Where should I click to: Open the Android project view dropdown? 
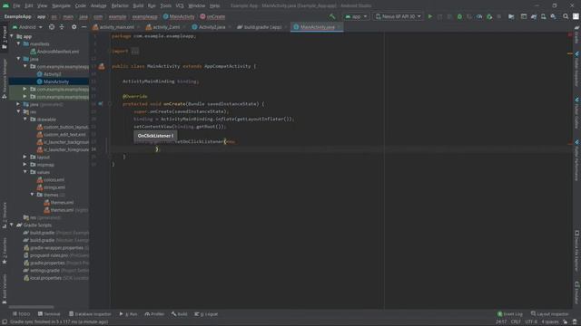click(x=27, y=27)
